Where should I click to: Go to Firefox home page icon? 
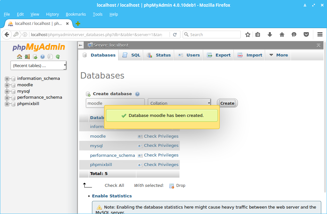282,34
